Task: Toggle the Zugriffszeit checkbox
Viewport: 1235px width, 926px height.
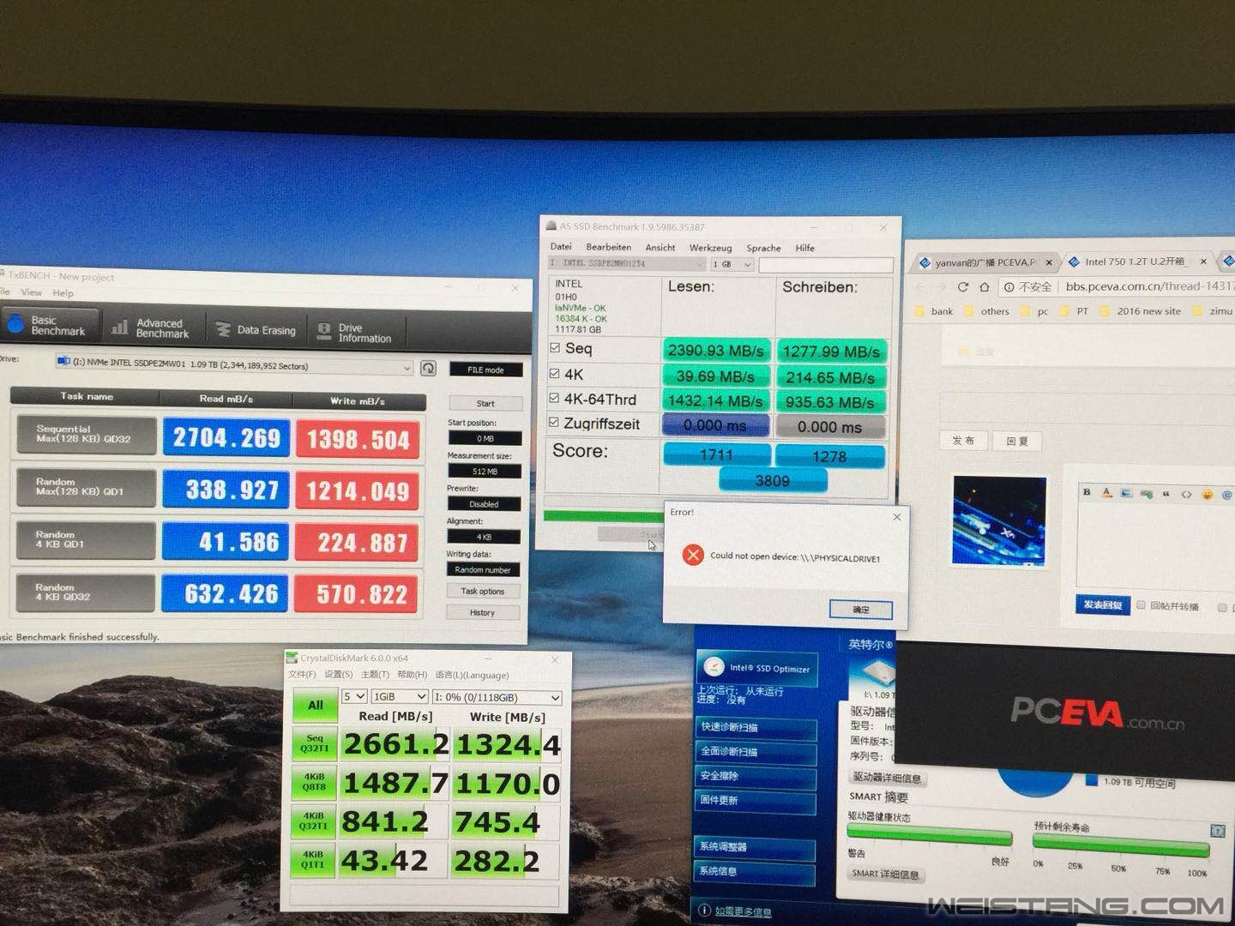Action: [555, 423]
